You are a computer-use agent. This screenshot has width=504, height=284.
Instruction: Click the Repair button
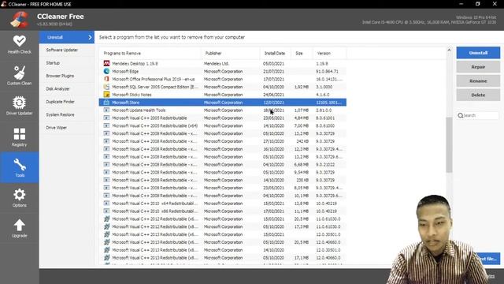[x=478, y=67]
